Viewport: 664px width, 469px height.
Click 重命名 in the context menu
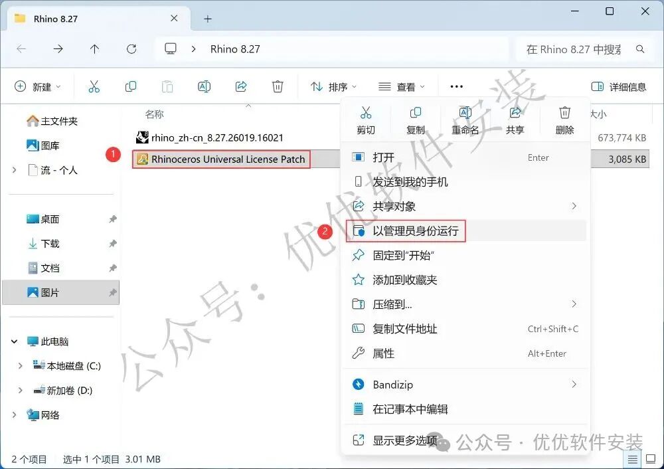tap(465, 121)
